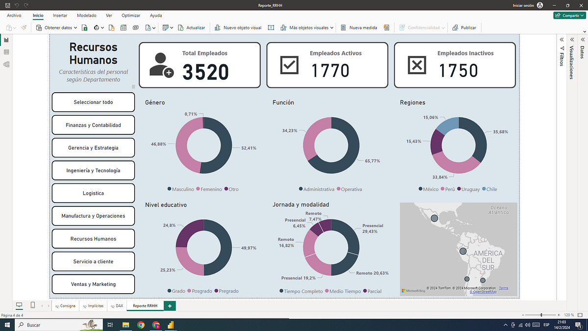The height and width of the screenshot is (331, 588).
Task: Click the quick measure lightning icon
Action: coord(387,28)
